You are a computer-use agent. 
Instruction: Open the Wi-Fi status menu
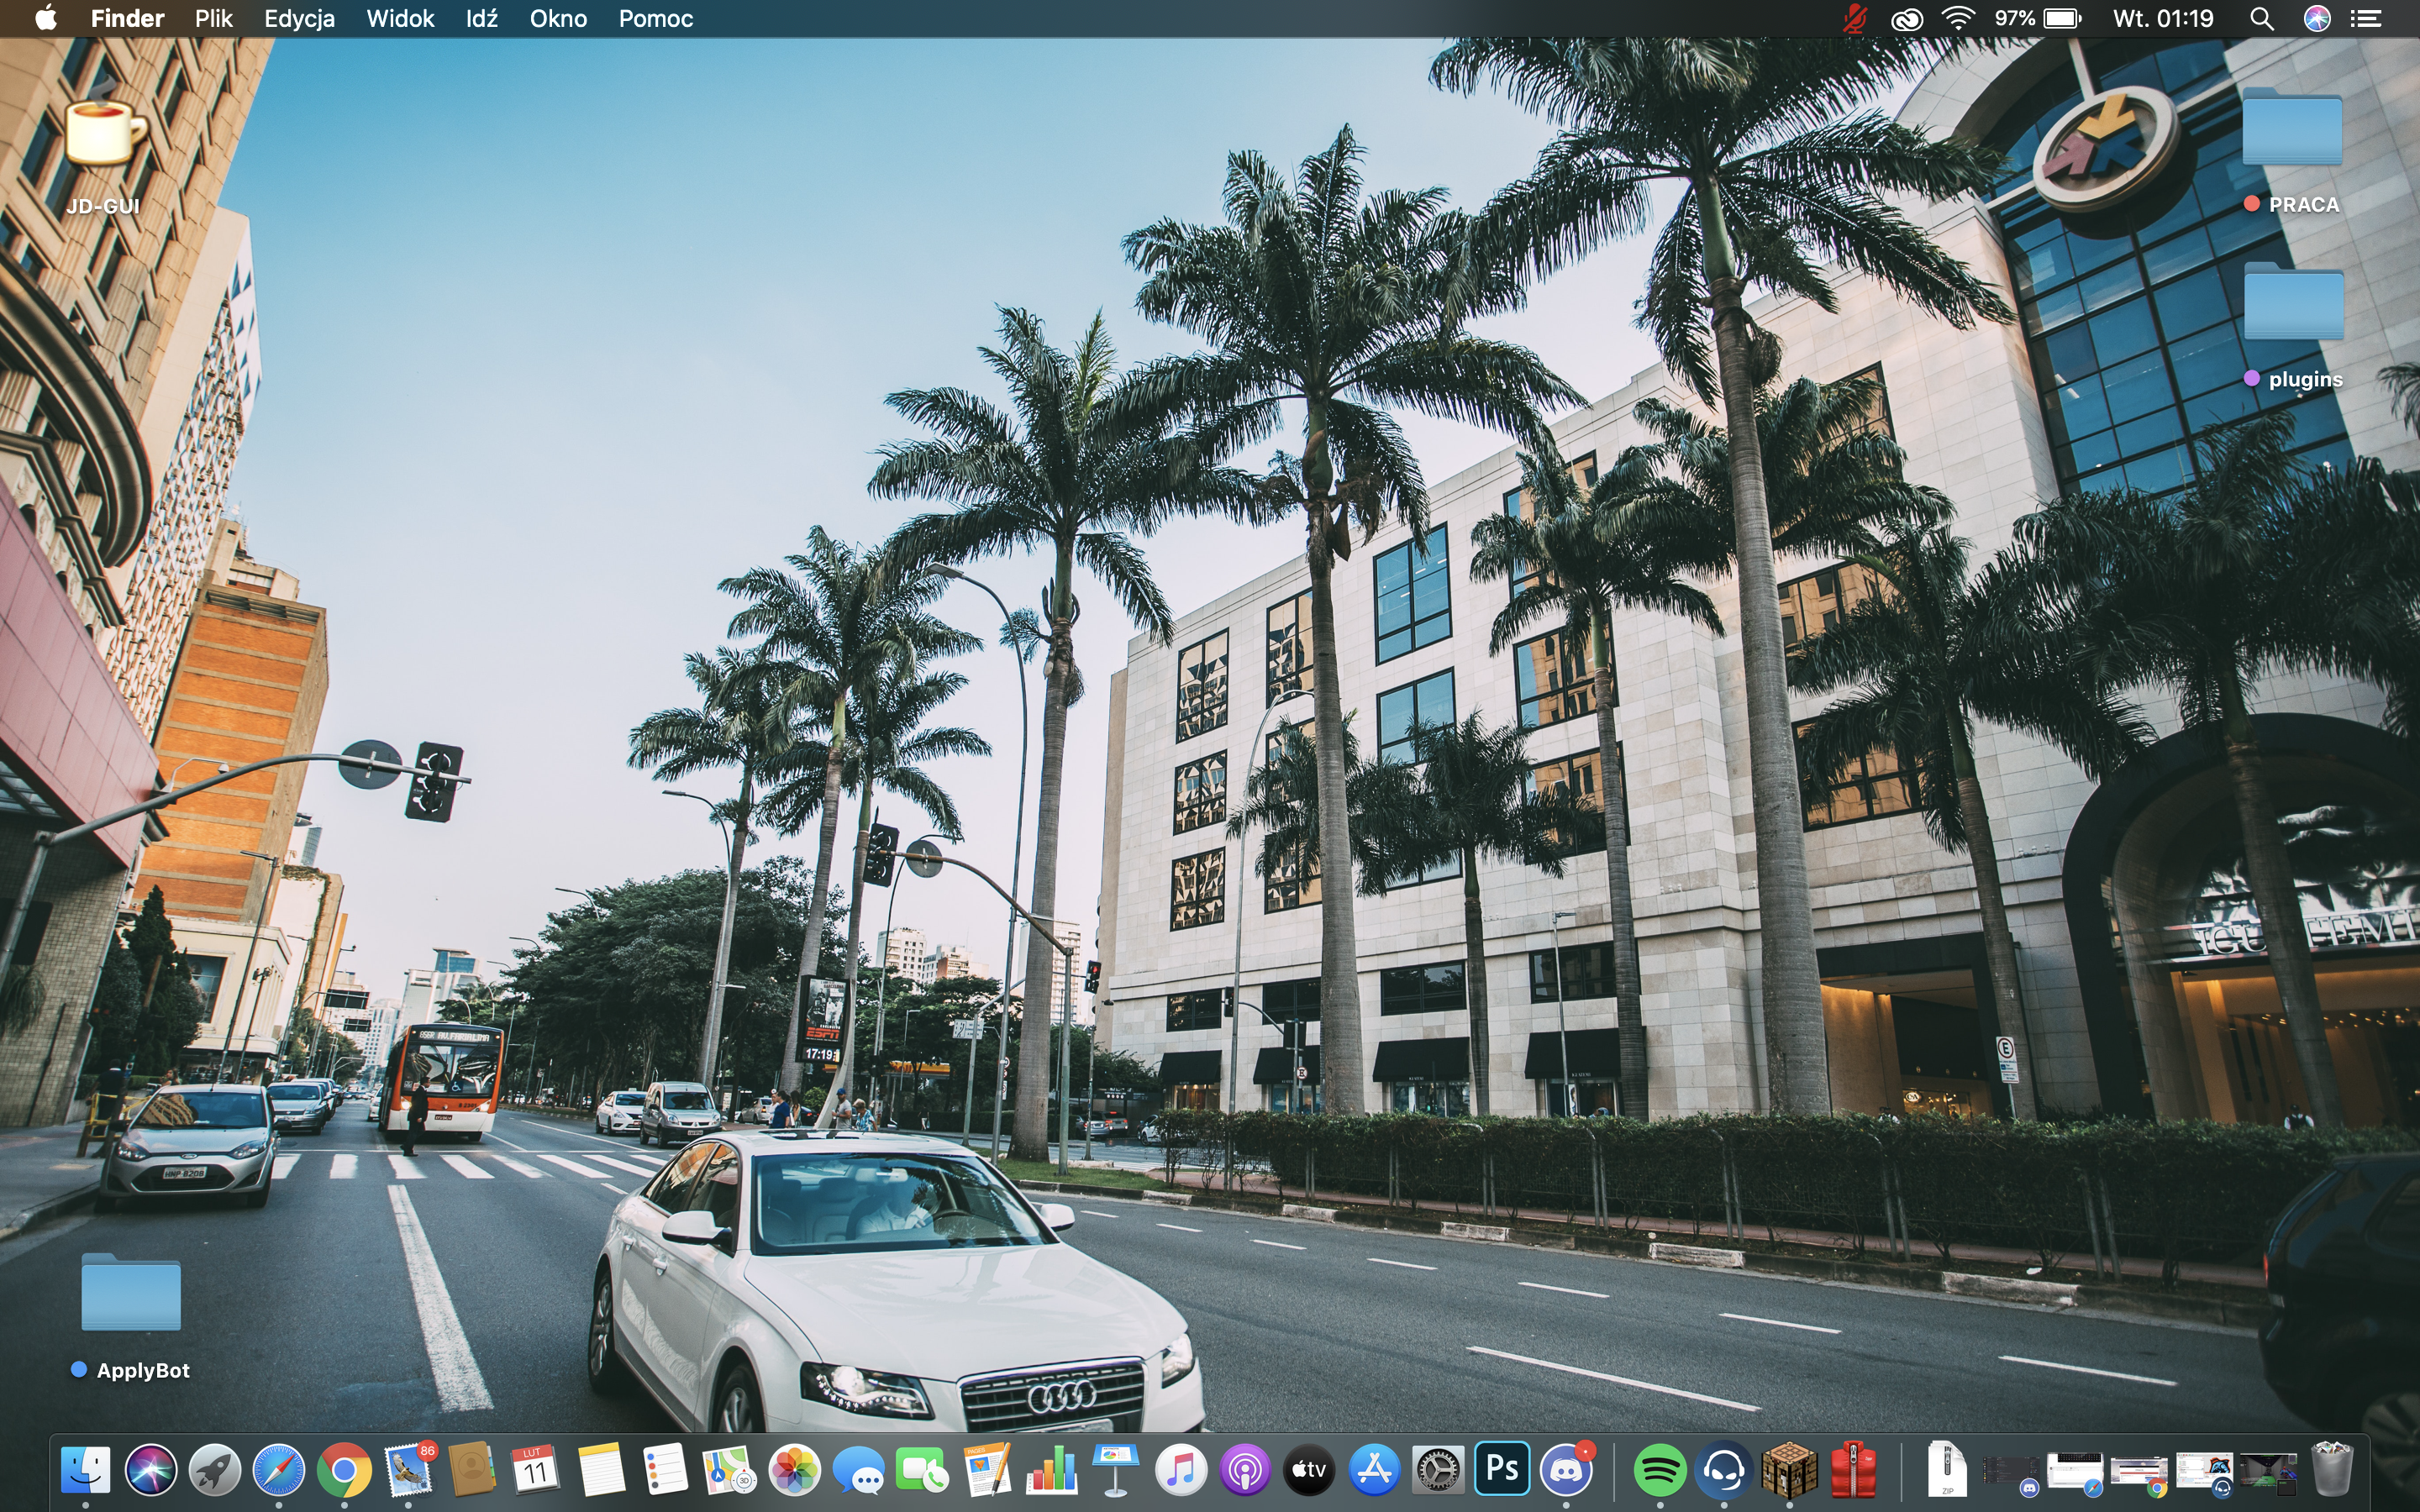pyautogui.click(x=1958, y=18)
